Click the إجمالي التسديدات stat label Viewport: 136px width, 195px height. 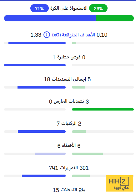click(69, 79)
